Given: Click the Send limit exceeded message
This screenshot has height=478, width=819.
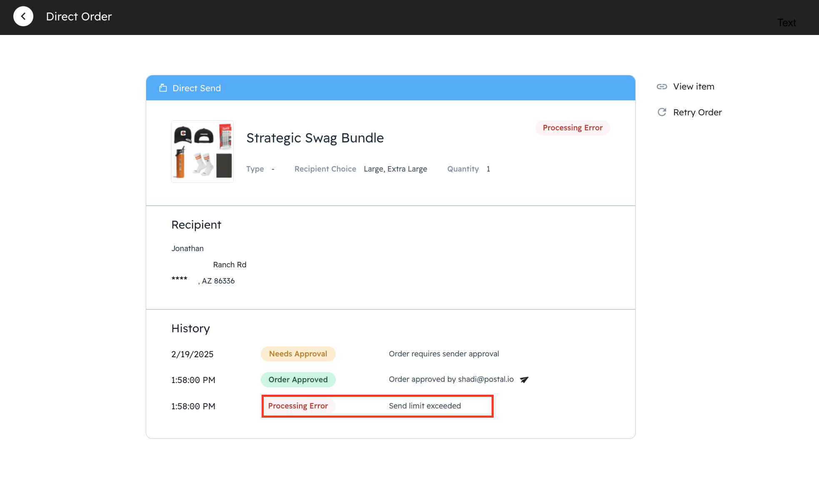Looking at the screenshot, I should pos(424,406).
